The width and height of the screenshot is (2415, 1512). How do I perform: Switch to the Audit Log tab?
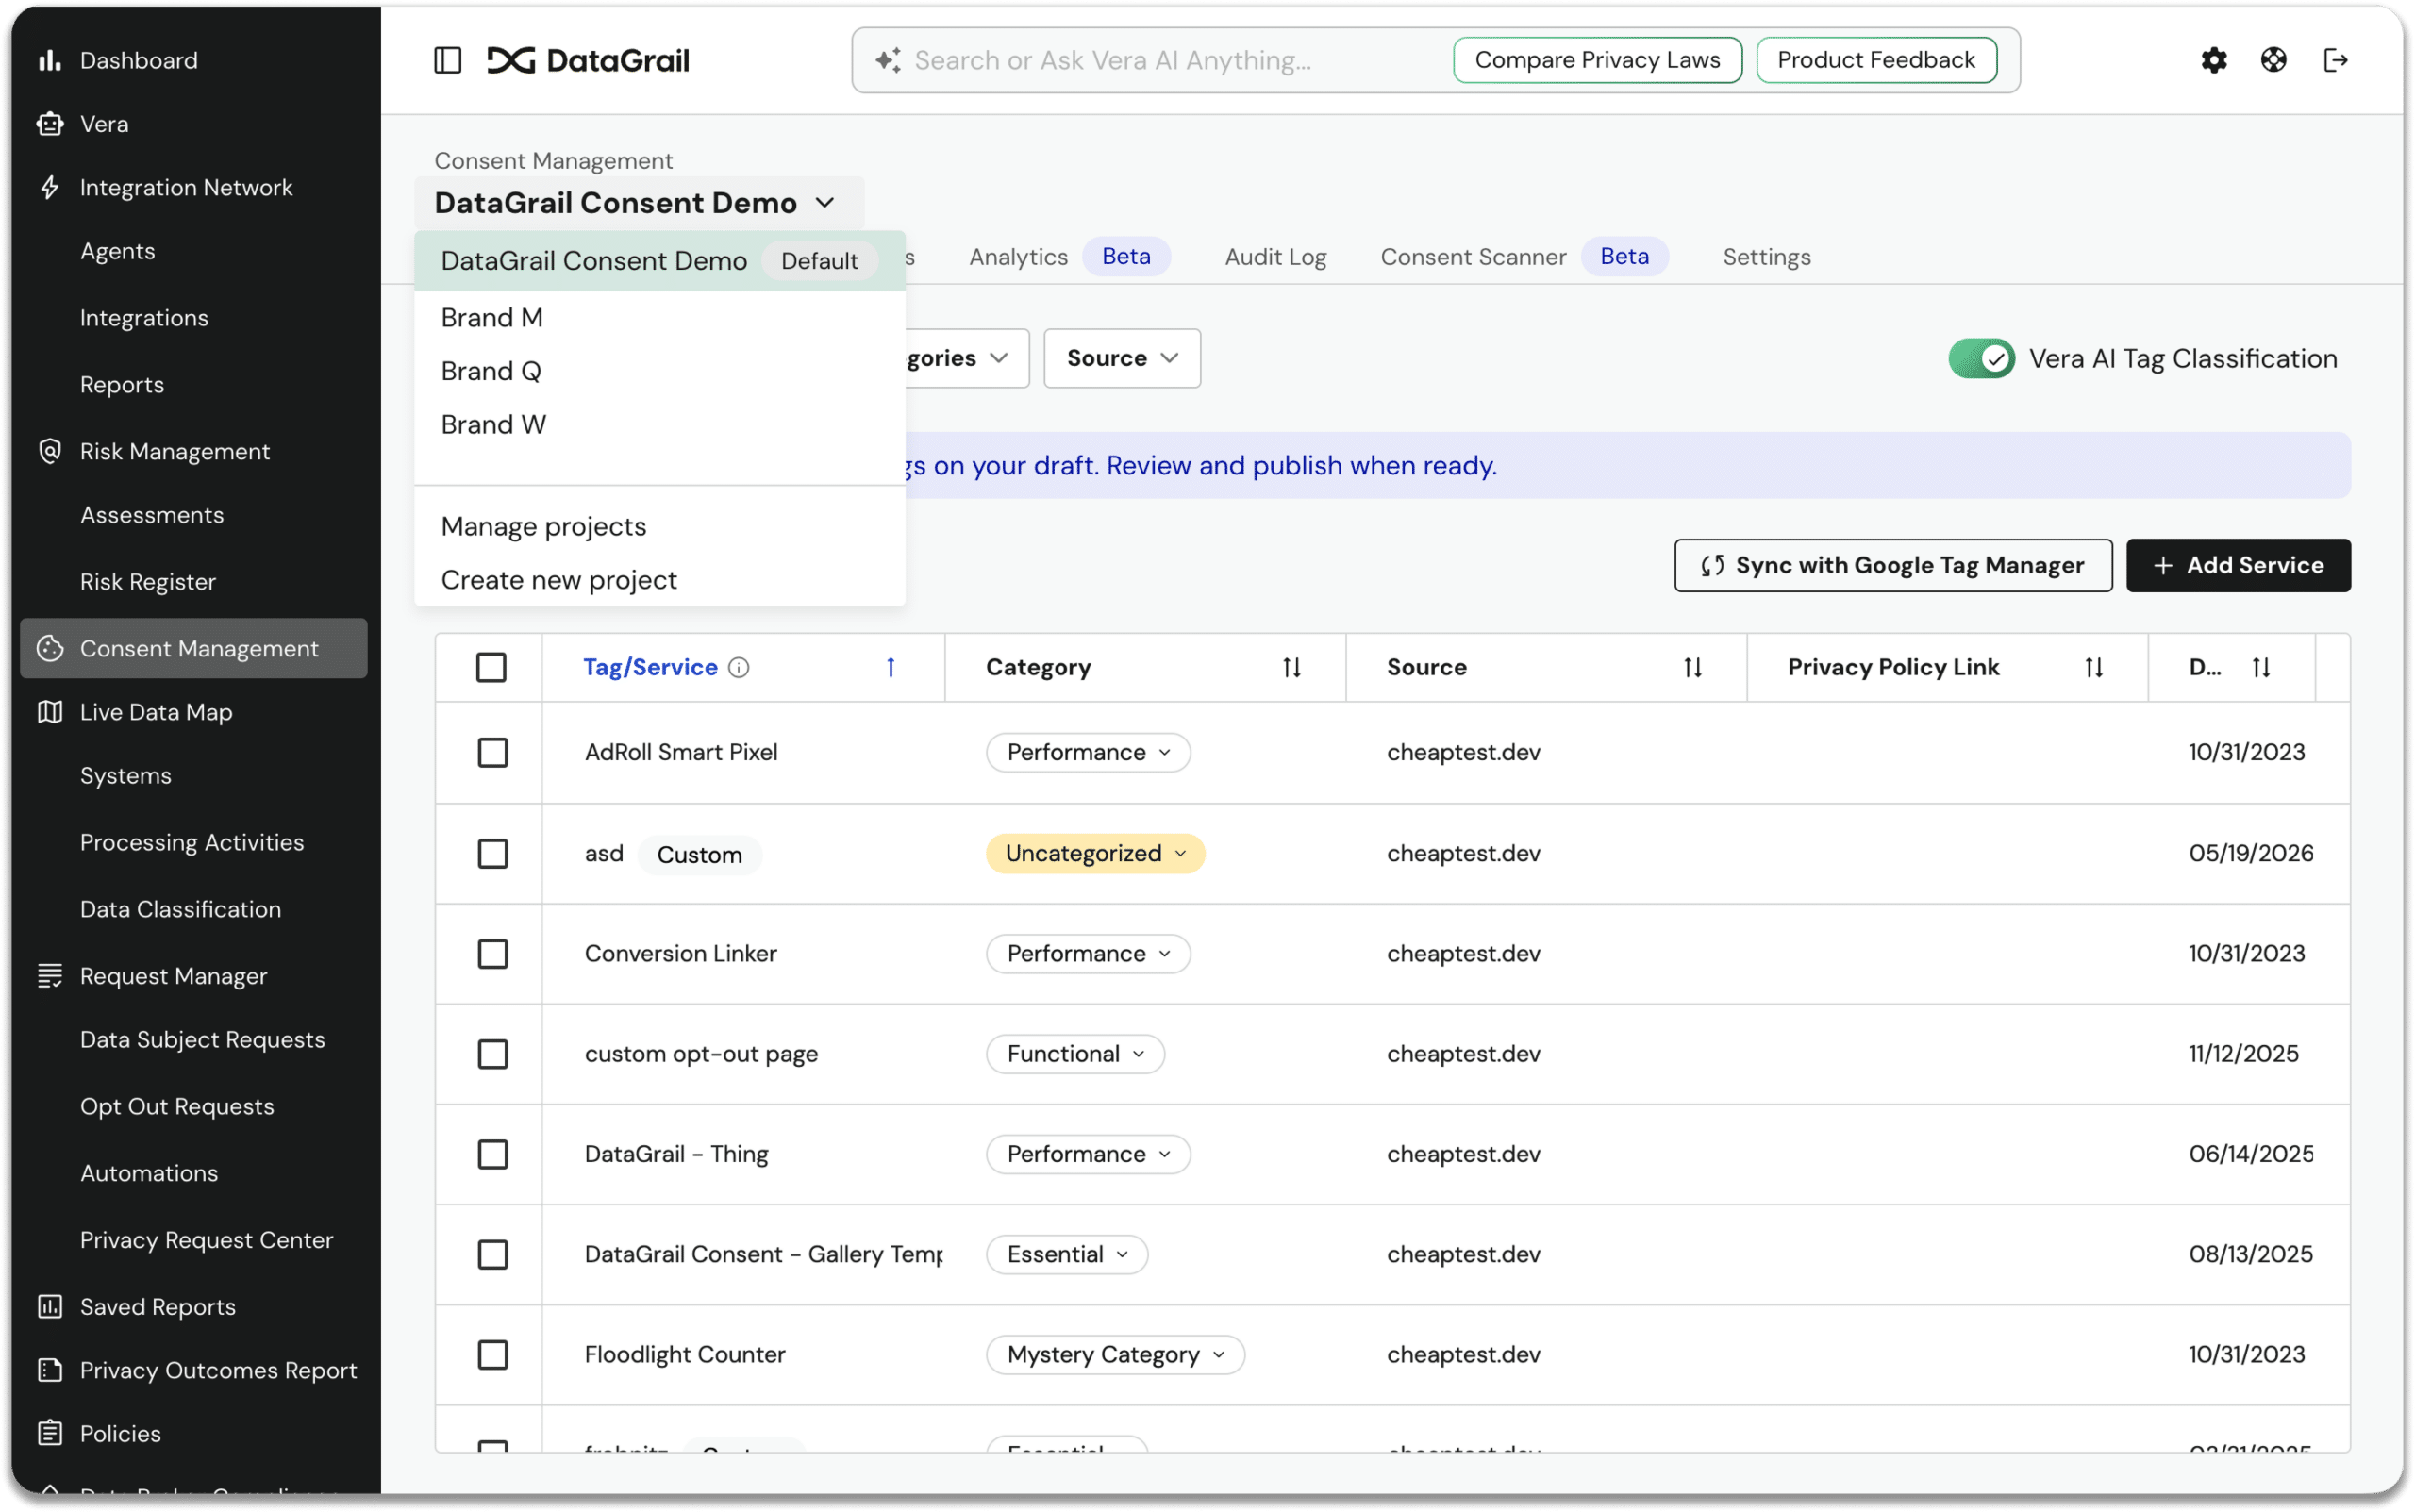click(x=1275, y=257)
